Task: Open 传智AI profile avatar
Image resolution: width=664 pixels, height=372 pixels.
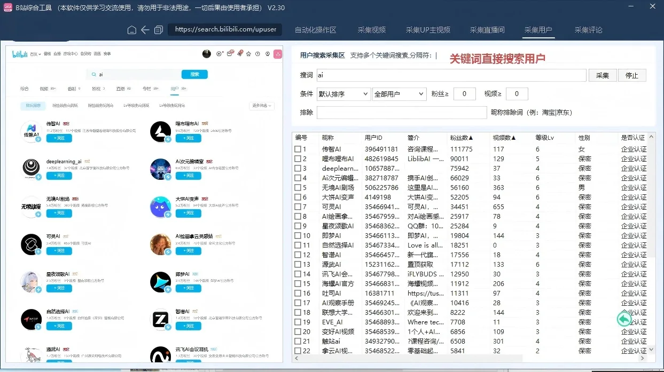Action: (x=31, y=132)
